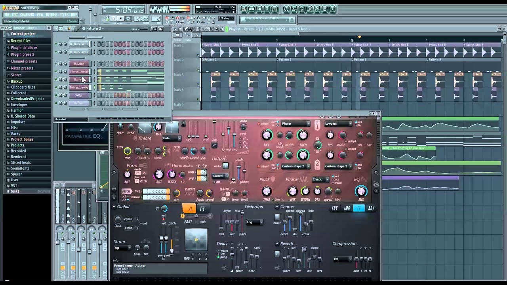Open the Pattern 2 selector
This screenshot has width=507, height=285.
pos(94,28)
